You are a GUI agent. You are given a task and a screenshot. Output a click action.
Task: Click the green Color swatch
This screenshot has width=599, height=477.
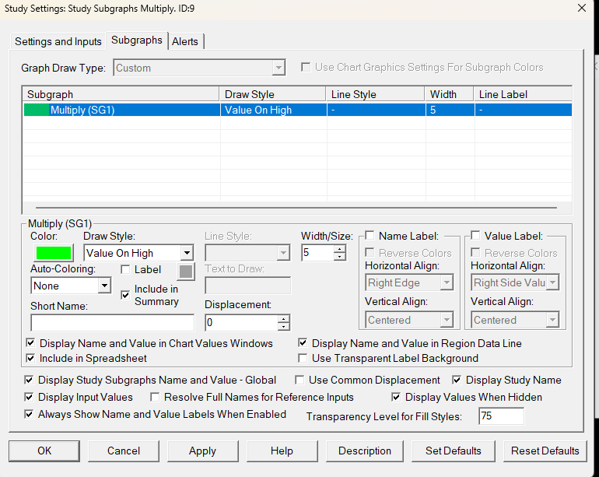coord(54,253)
